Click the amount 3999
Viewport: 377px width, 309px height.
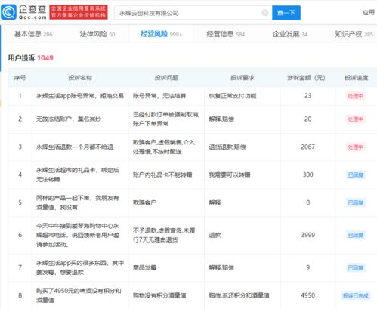pyautogui.click(x=307, y=235)
